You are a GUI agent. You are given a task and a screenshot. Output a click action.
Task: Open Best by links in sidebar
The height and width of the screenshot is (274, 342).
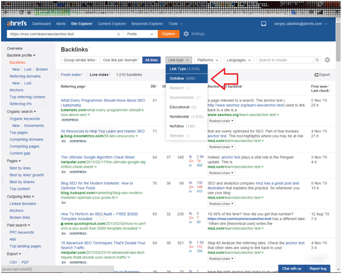click(20, 168)
